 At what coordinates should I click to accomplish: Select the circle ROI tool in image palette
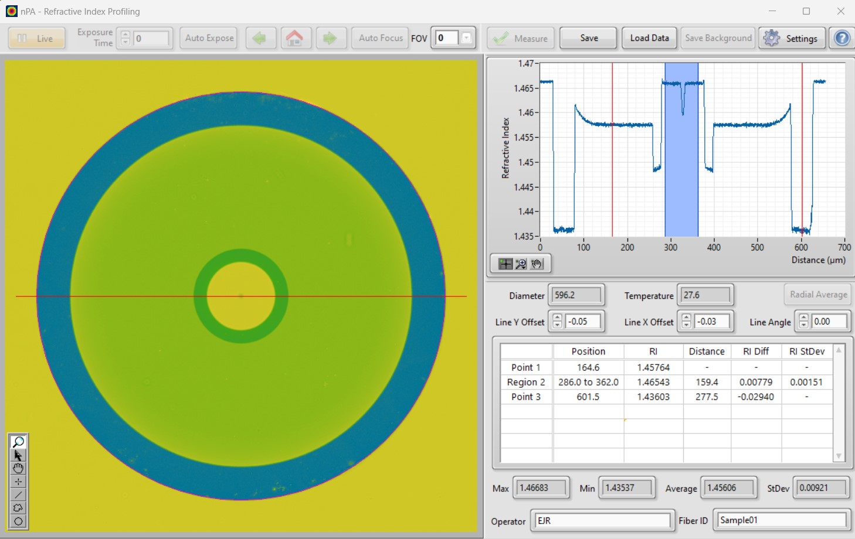click(x=18, y=521)
